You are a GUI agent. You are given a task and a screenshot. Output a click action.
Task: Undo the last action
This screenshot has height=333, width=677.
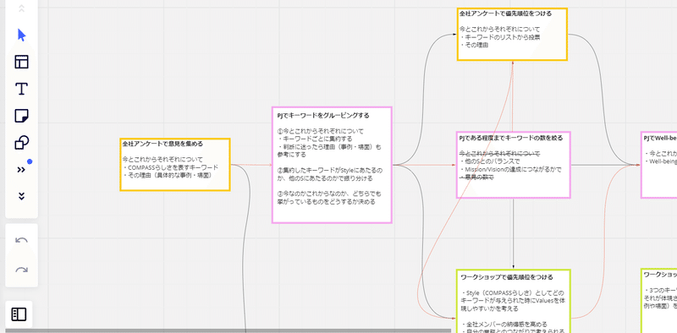(x=22, y=240)
